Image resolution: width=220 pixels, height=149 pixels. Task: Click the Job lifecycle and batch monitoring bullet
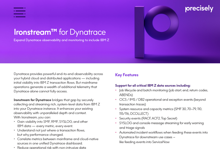pos(163,92)
